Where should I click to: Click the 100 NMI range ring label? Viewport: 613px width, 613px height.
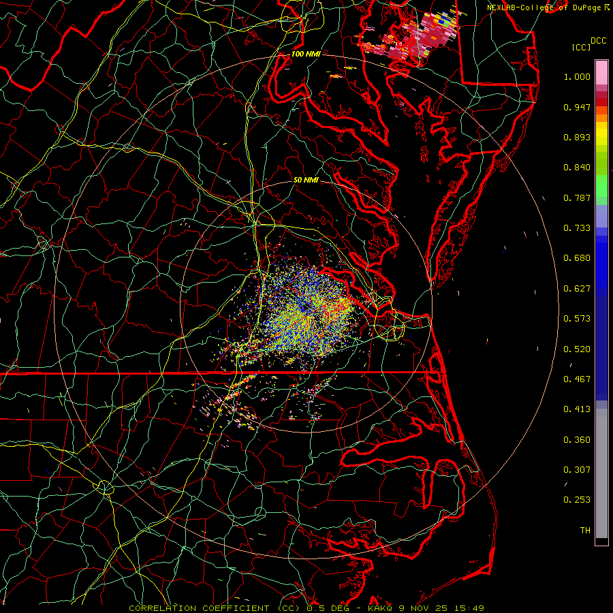(306, 54)
